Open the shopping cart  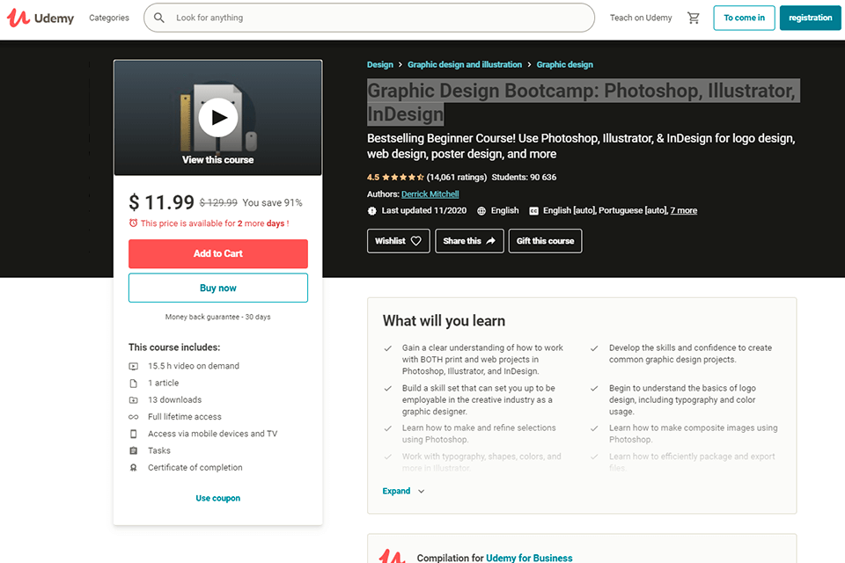coord(694,18)
